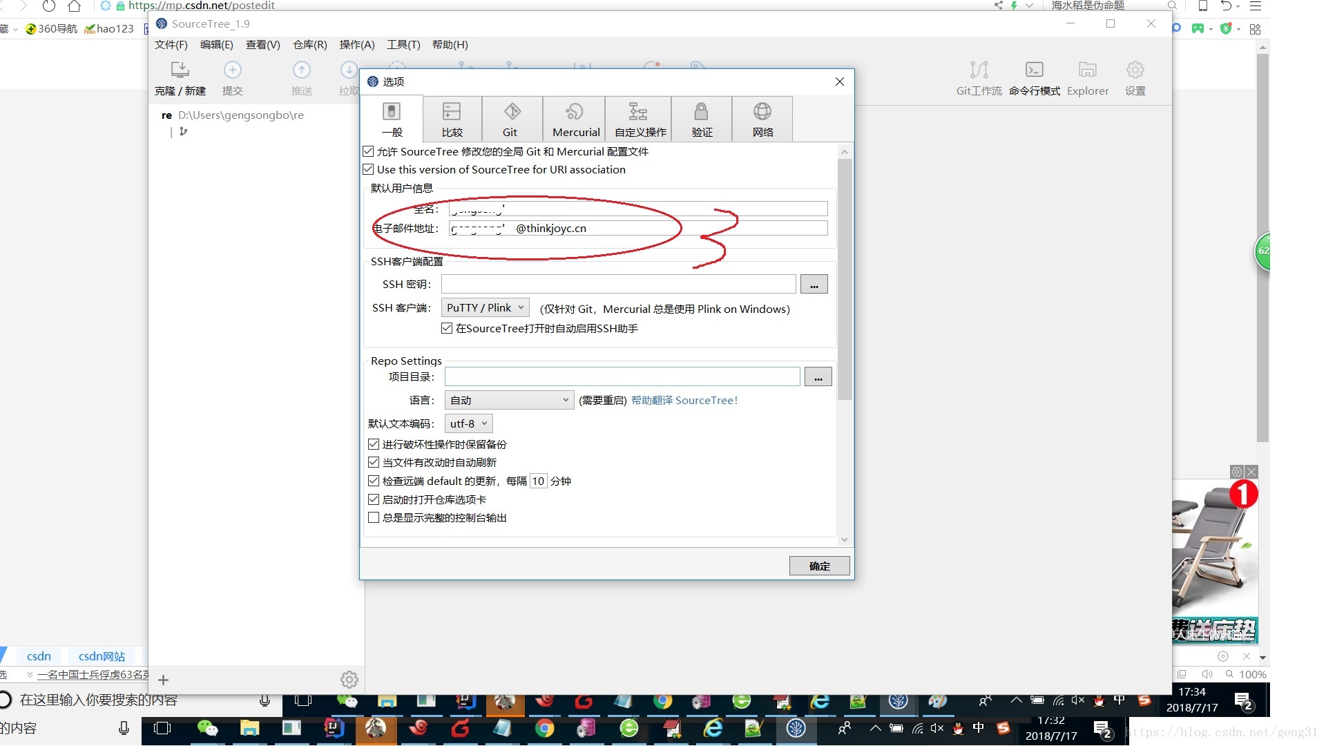Click the 确定 button
The image size is (1326, 746).
pos(819,566)
